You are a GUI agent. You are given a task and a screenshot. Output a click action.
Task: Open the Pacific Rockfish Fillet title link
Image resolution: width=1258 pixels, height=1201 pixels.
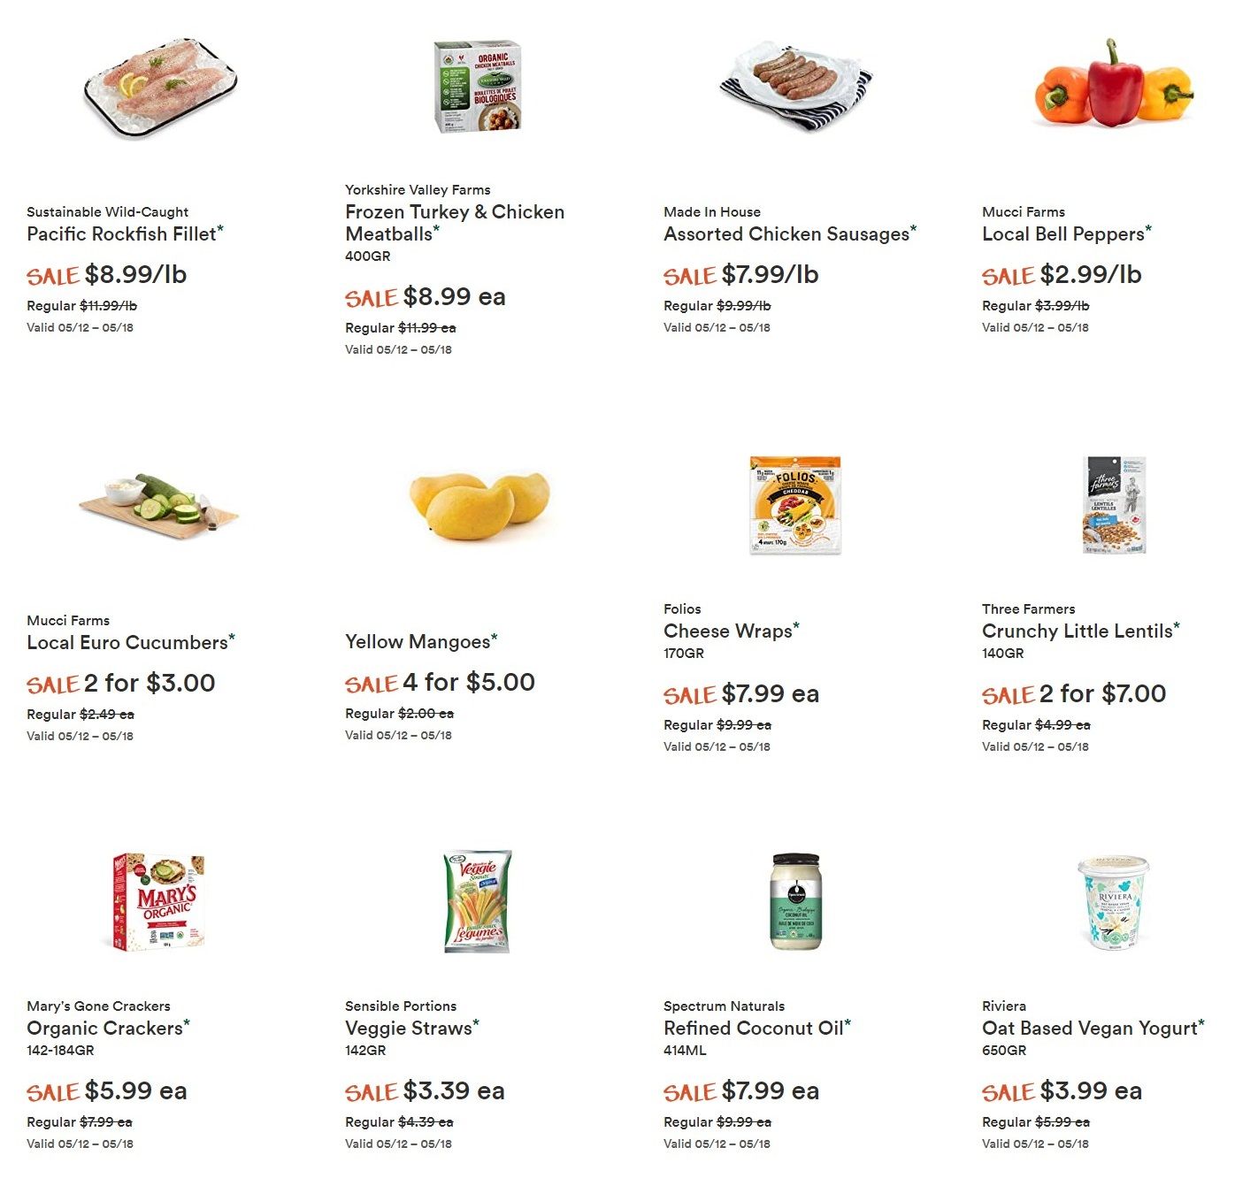(121, 234)
